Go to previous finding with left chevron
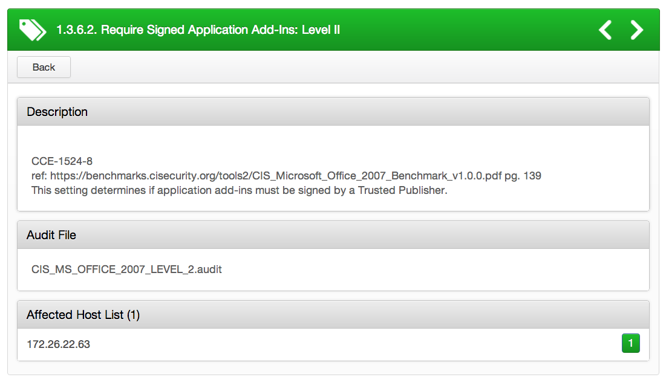666x383 pixels. 606,30
